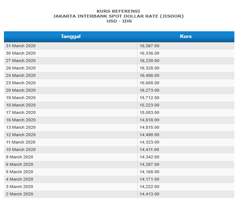Select the rate 16,367.00

point(149,46)
